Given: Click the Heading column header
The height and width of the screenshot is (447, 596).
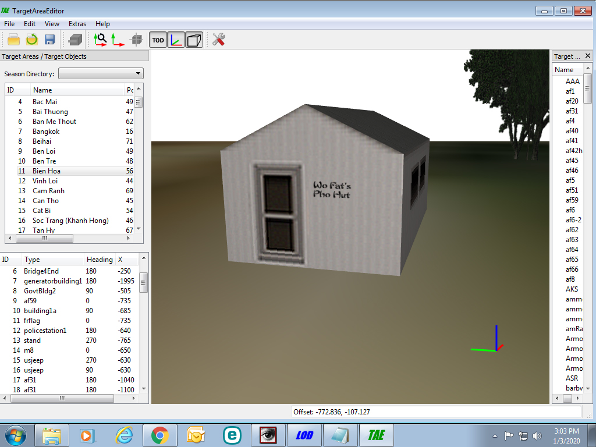Looking at the screenshot, I should [x=100, y=259].
